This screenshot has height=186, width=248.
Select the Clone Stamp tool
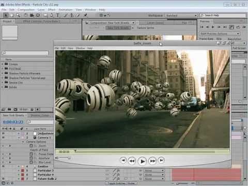tap(71, 15)
